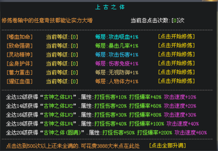Viewport: 218px width, 151px height.
Task: Start training for 金身护体 row
Action: coord(176,63)
